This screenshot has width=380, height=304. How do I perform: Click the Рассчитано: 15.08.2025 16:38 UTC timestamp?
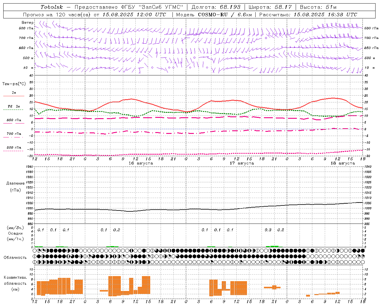308,15
